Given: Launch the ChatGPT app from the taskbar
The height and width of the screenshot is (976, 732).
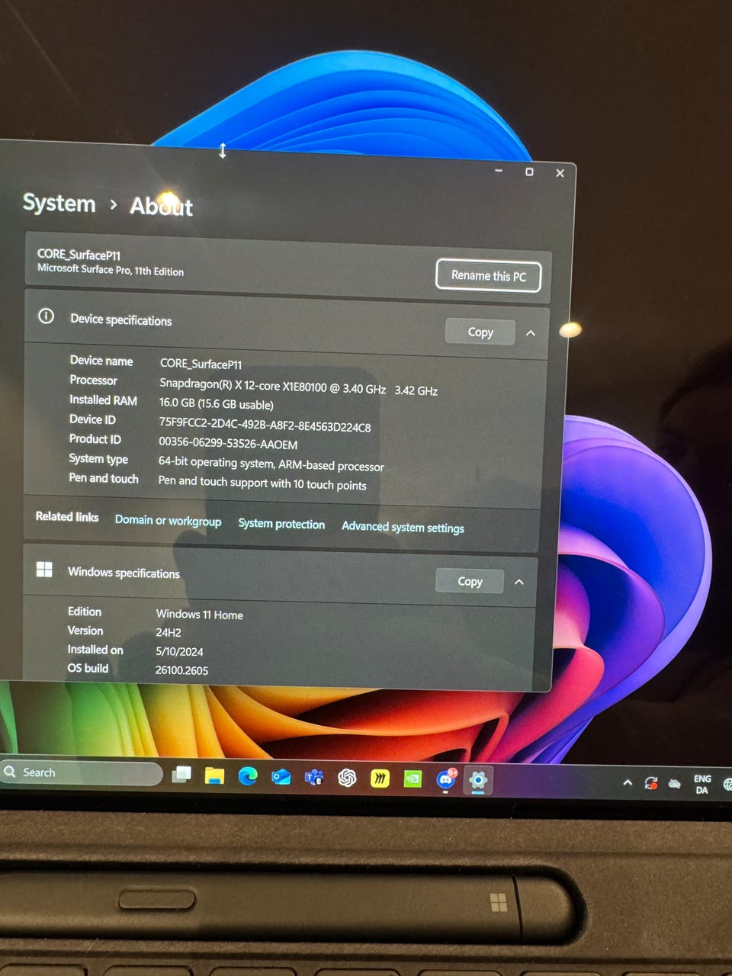Looking at the screenshot, I should (347, 778).
